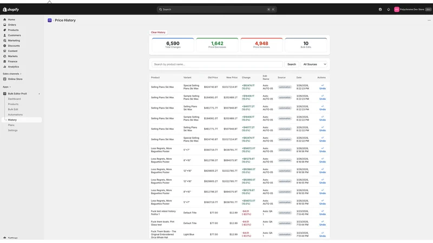Open the Discounts icon
433x243 pixels.
click(x=5, y=46)
